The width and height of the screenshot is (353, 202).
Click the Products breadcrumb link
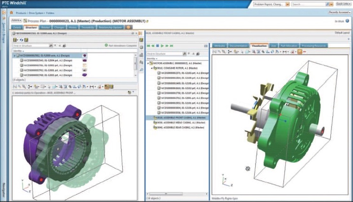(x=21, y=13)
